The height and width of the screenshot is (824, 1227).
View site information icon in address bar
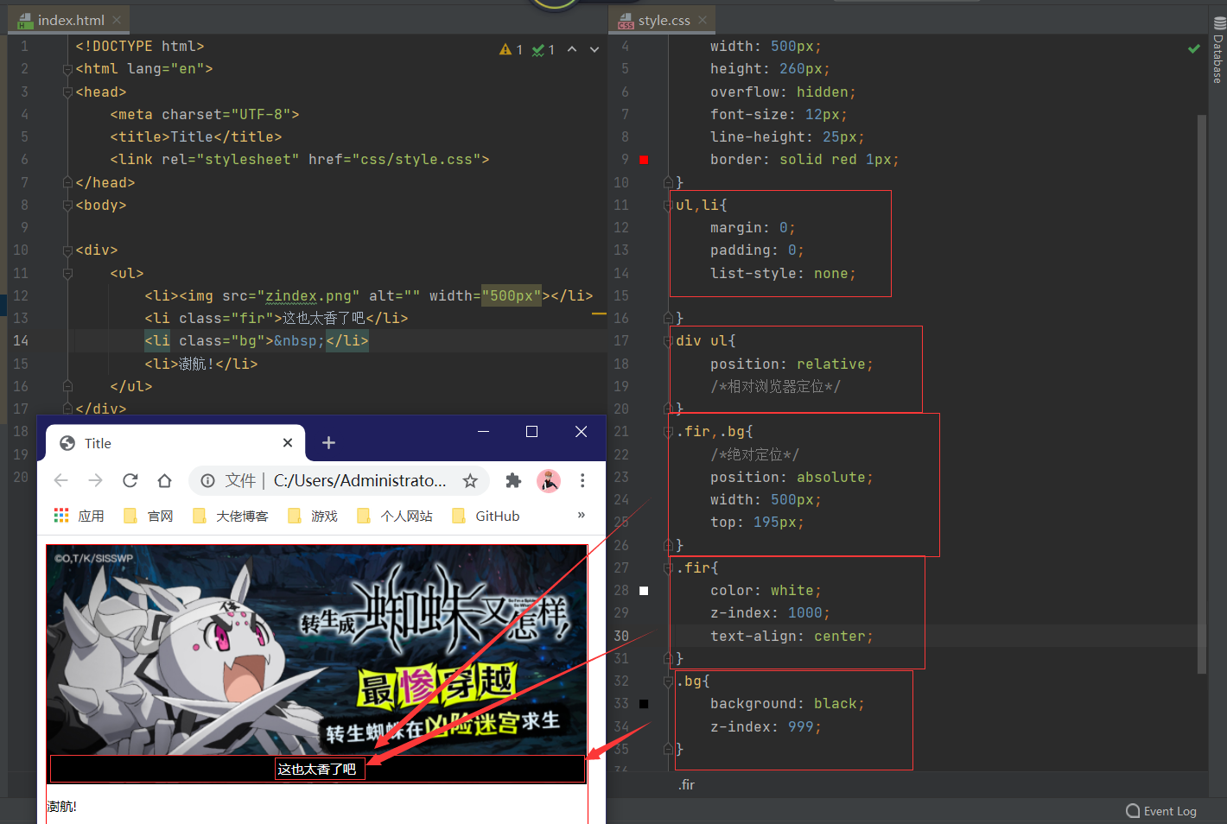tap(207, 481)
